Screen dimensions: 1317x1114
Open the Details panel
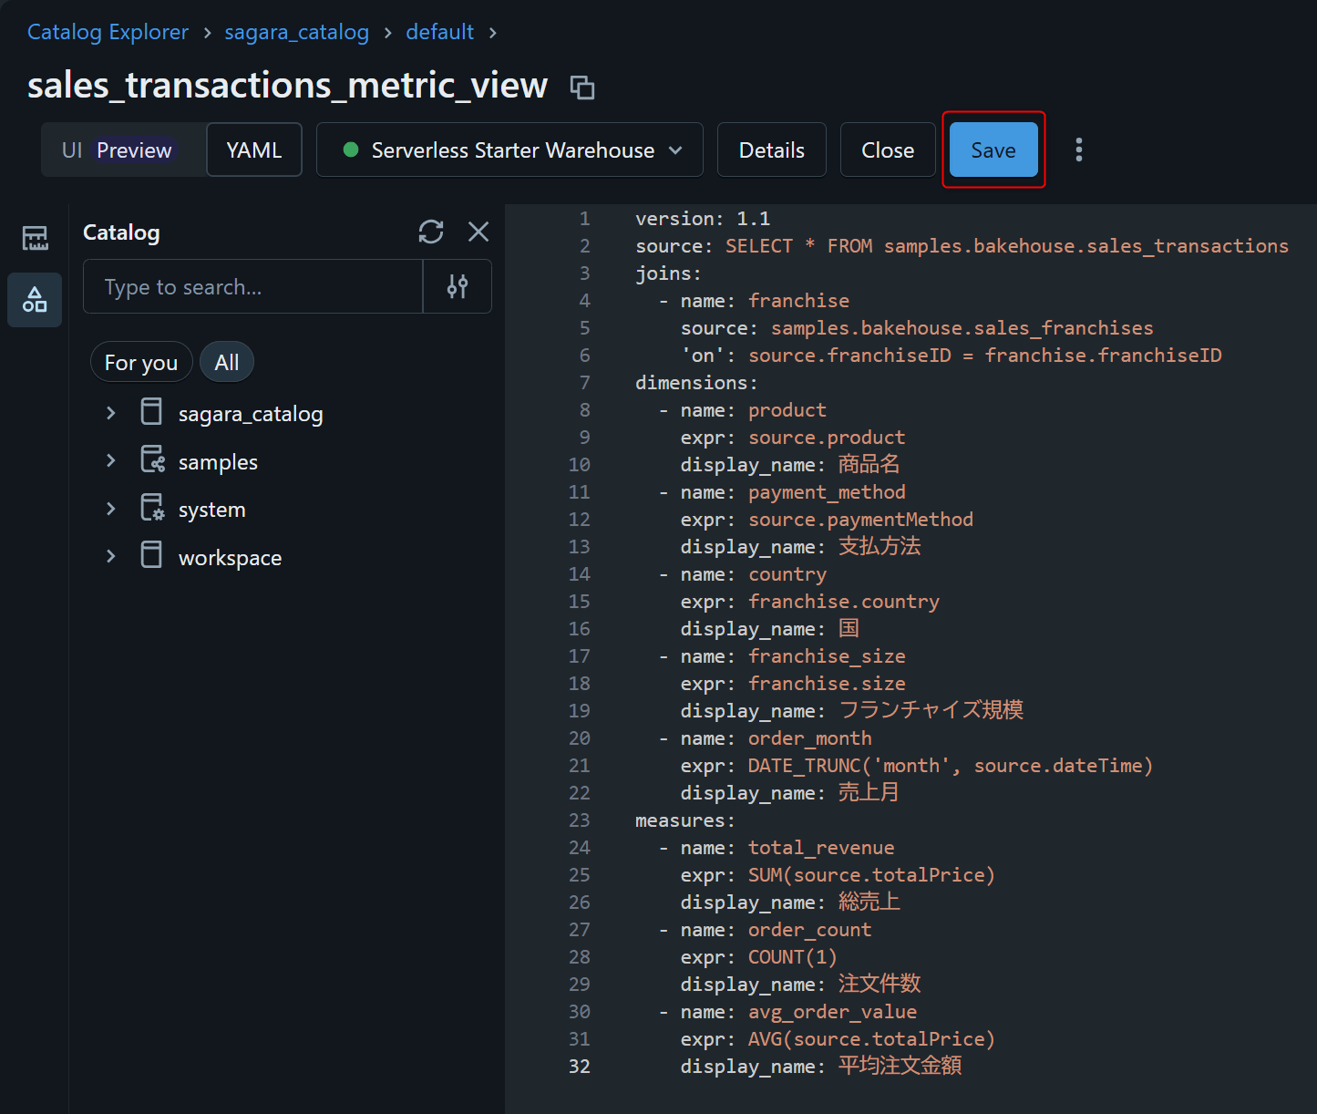point(771,150)
